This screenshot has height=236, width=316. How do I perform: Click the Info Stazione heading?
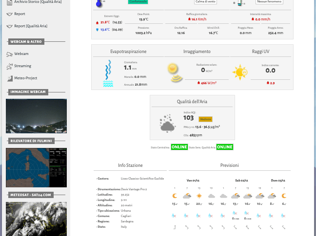pos(130,165)
